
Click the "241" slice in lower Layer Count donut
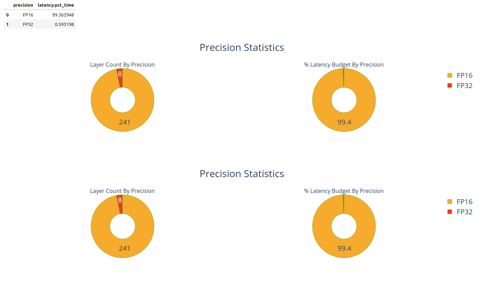pos(125,248)
